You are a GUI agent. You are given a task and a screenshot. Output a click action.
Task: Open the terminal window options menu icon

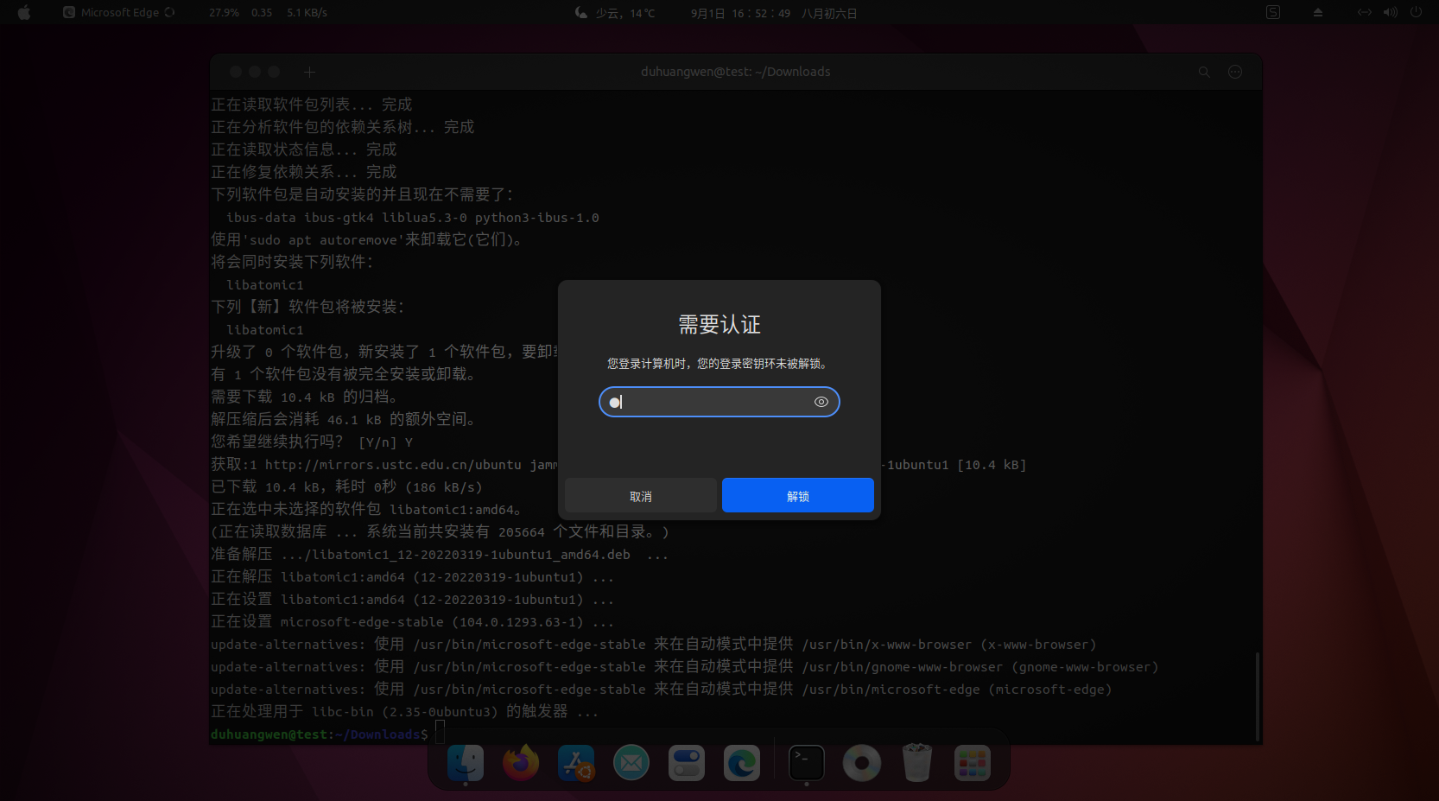point(1235,72)
